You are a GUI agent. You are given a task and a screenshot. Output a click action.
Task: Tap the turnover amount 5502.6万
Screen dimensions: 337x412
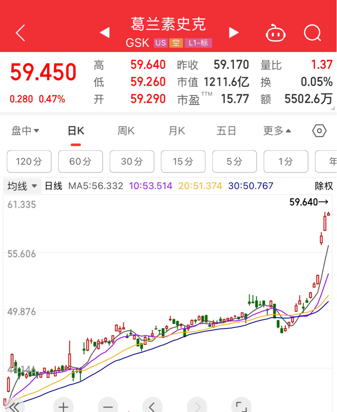[309, 99]
